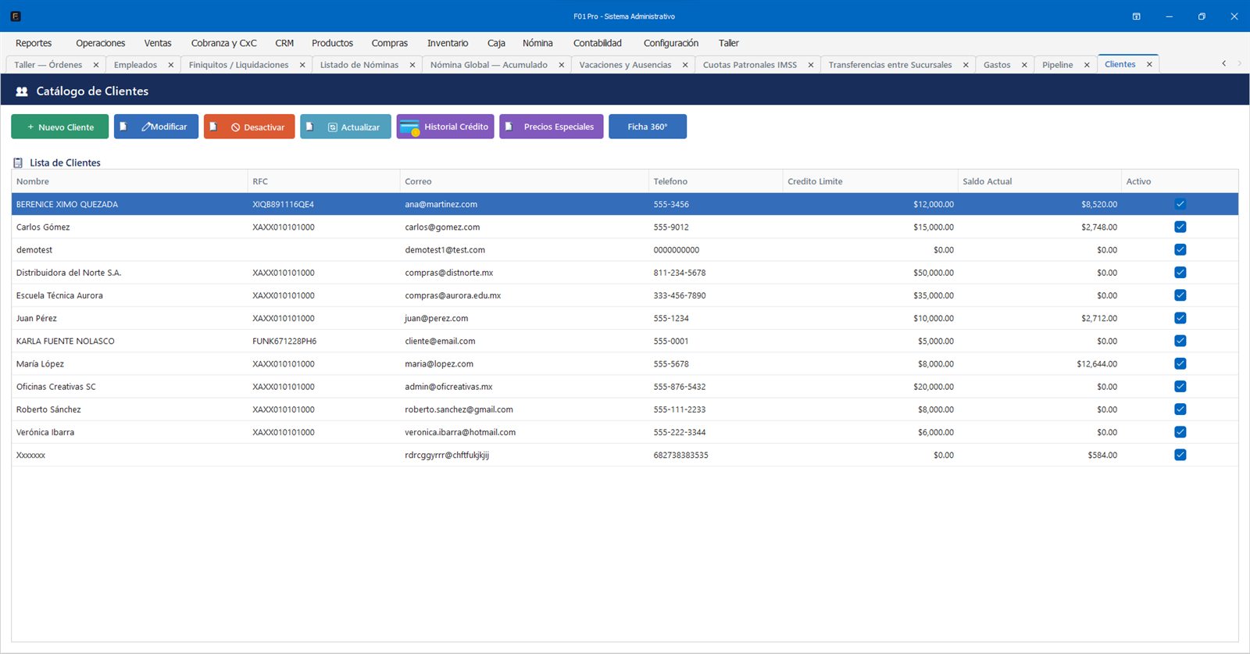Viewport: 1250px width, 654px height.
Task: Click the Lista de Clientes list icon
Action: [18, 163]
